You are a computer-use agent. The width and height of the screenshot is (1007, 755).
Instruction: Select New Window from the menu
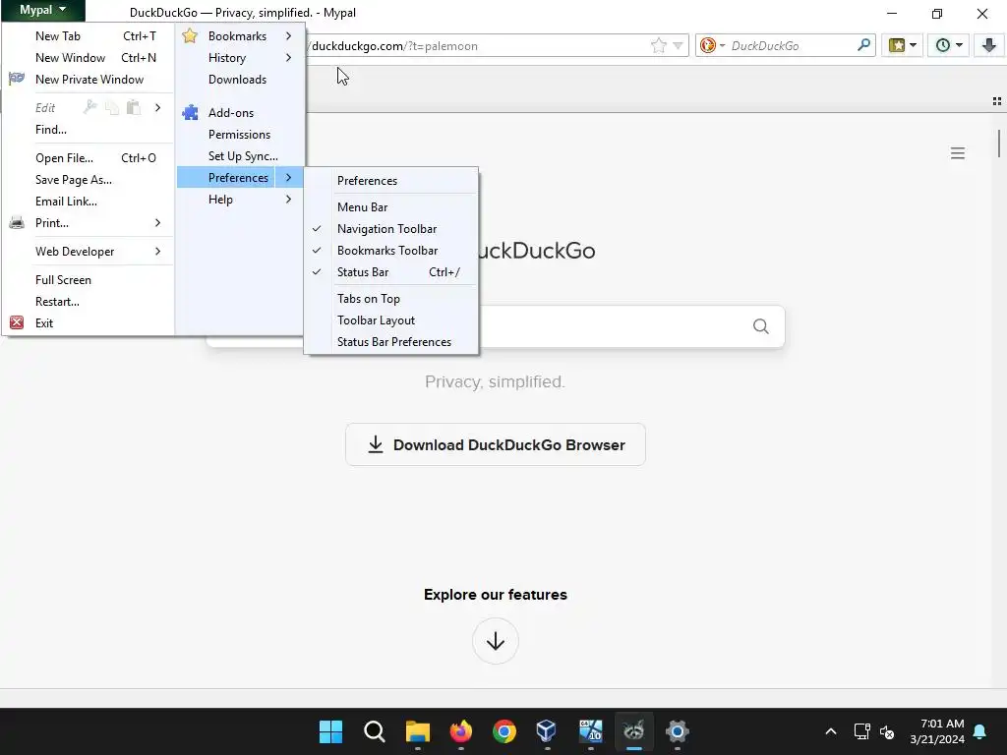(88, 58)
